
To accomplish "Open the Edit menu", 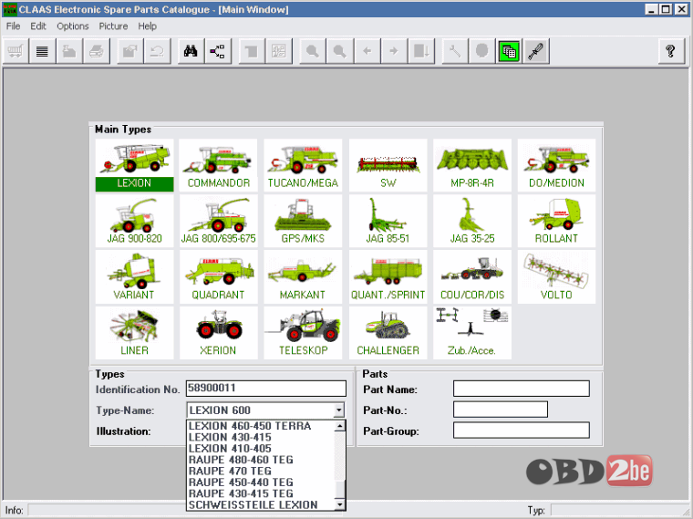I will pyautogui.click(x=38, y=26).
